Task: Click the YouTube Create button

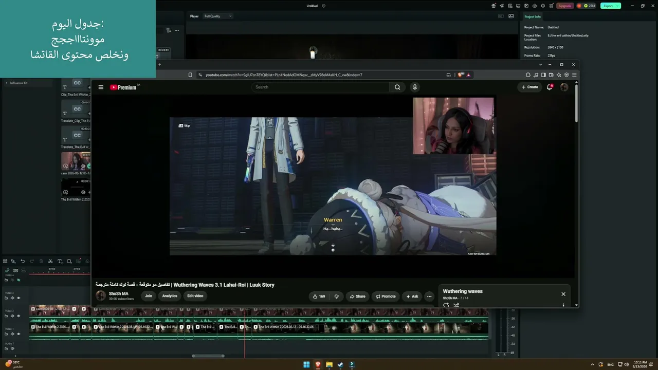Action: (x=530, y=87)
